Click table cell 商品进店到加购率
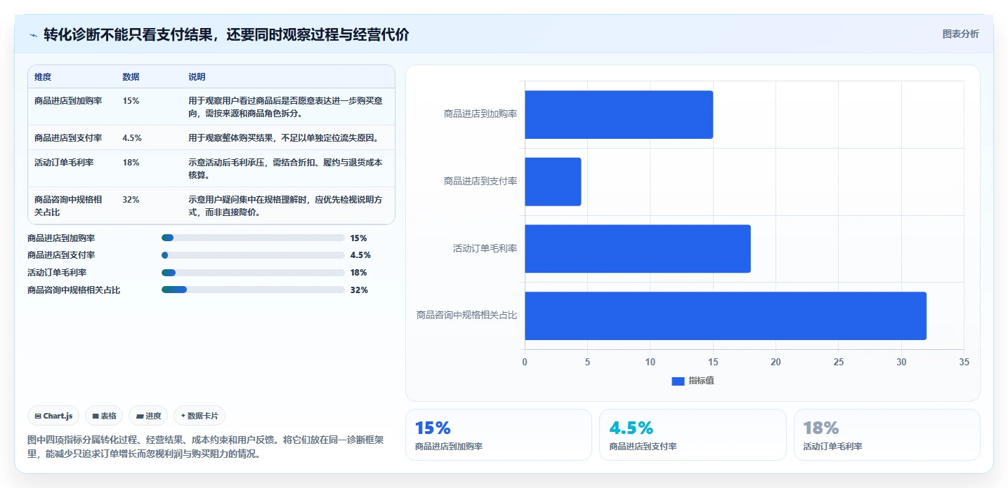Image resolution: width=1008 pixels, height=488 pixels. click(68, 101)
